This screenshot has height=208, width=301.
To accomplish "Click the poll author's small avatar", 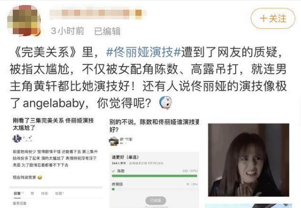I will pos(114,142).
